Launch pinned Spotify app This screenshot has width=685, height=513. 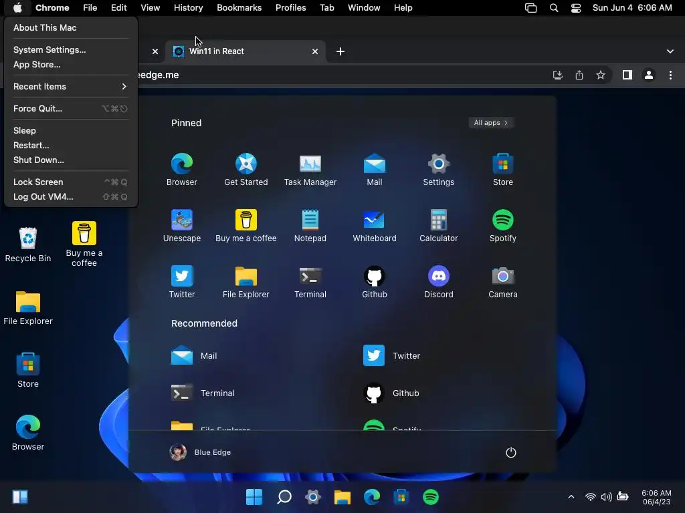(503, 226)
